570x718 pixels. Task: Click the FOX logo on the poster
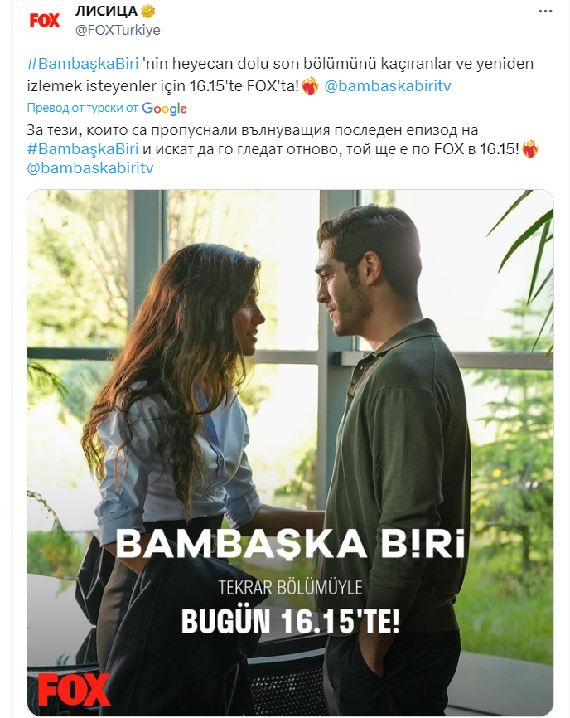point(73,689)
